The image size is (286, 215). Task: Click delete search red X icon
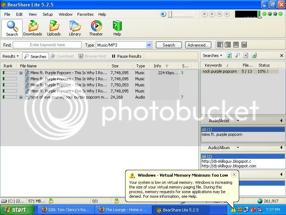246,56
